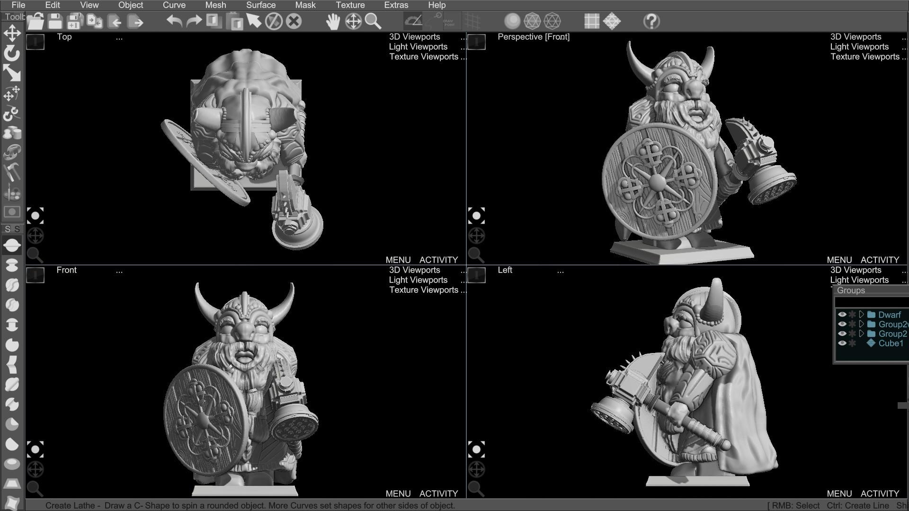Toggle visibility of Cube1
909x511 pixels.
coord(842,343)
